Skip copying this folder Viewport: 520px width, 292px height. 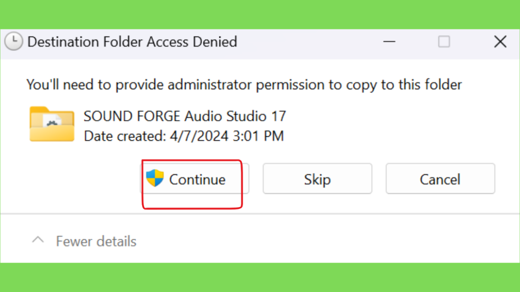(x=317, y=179)
